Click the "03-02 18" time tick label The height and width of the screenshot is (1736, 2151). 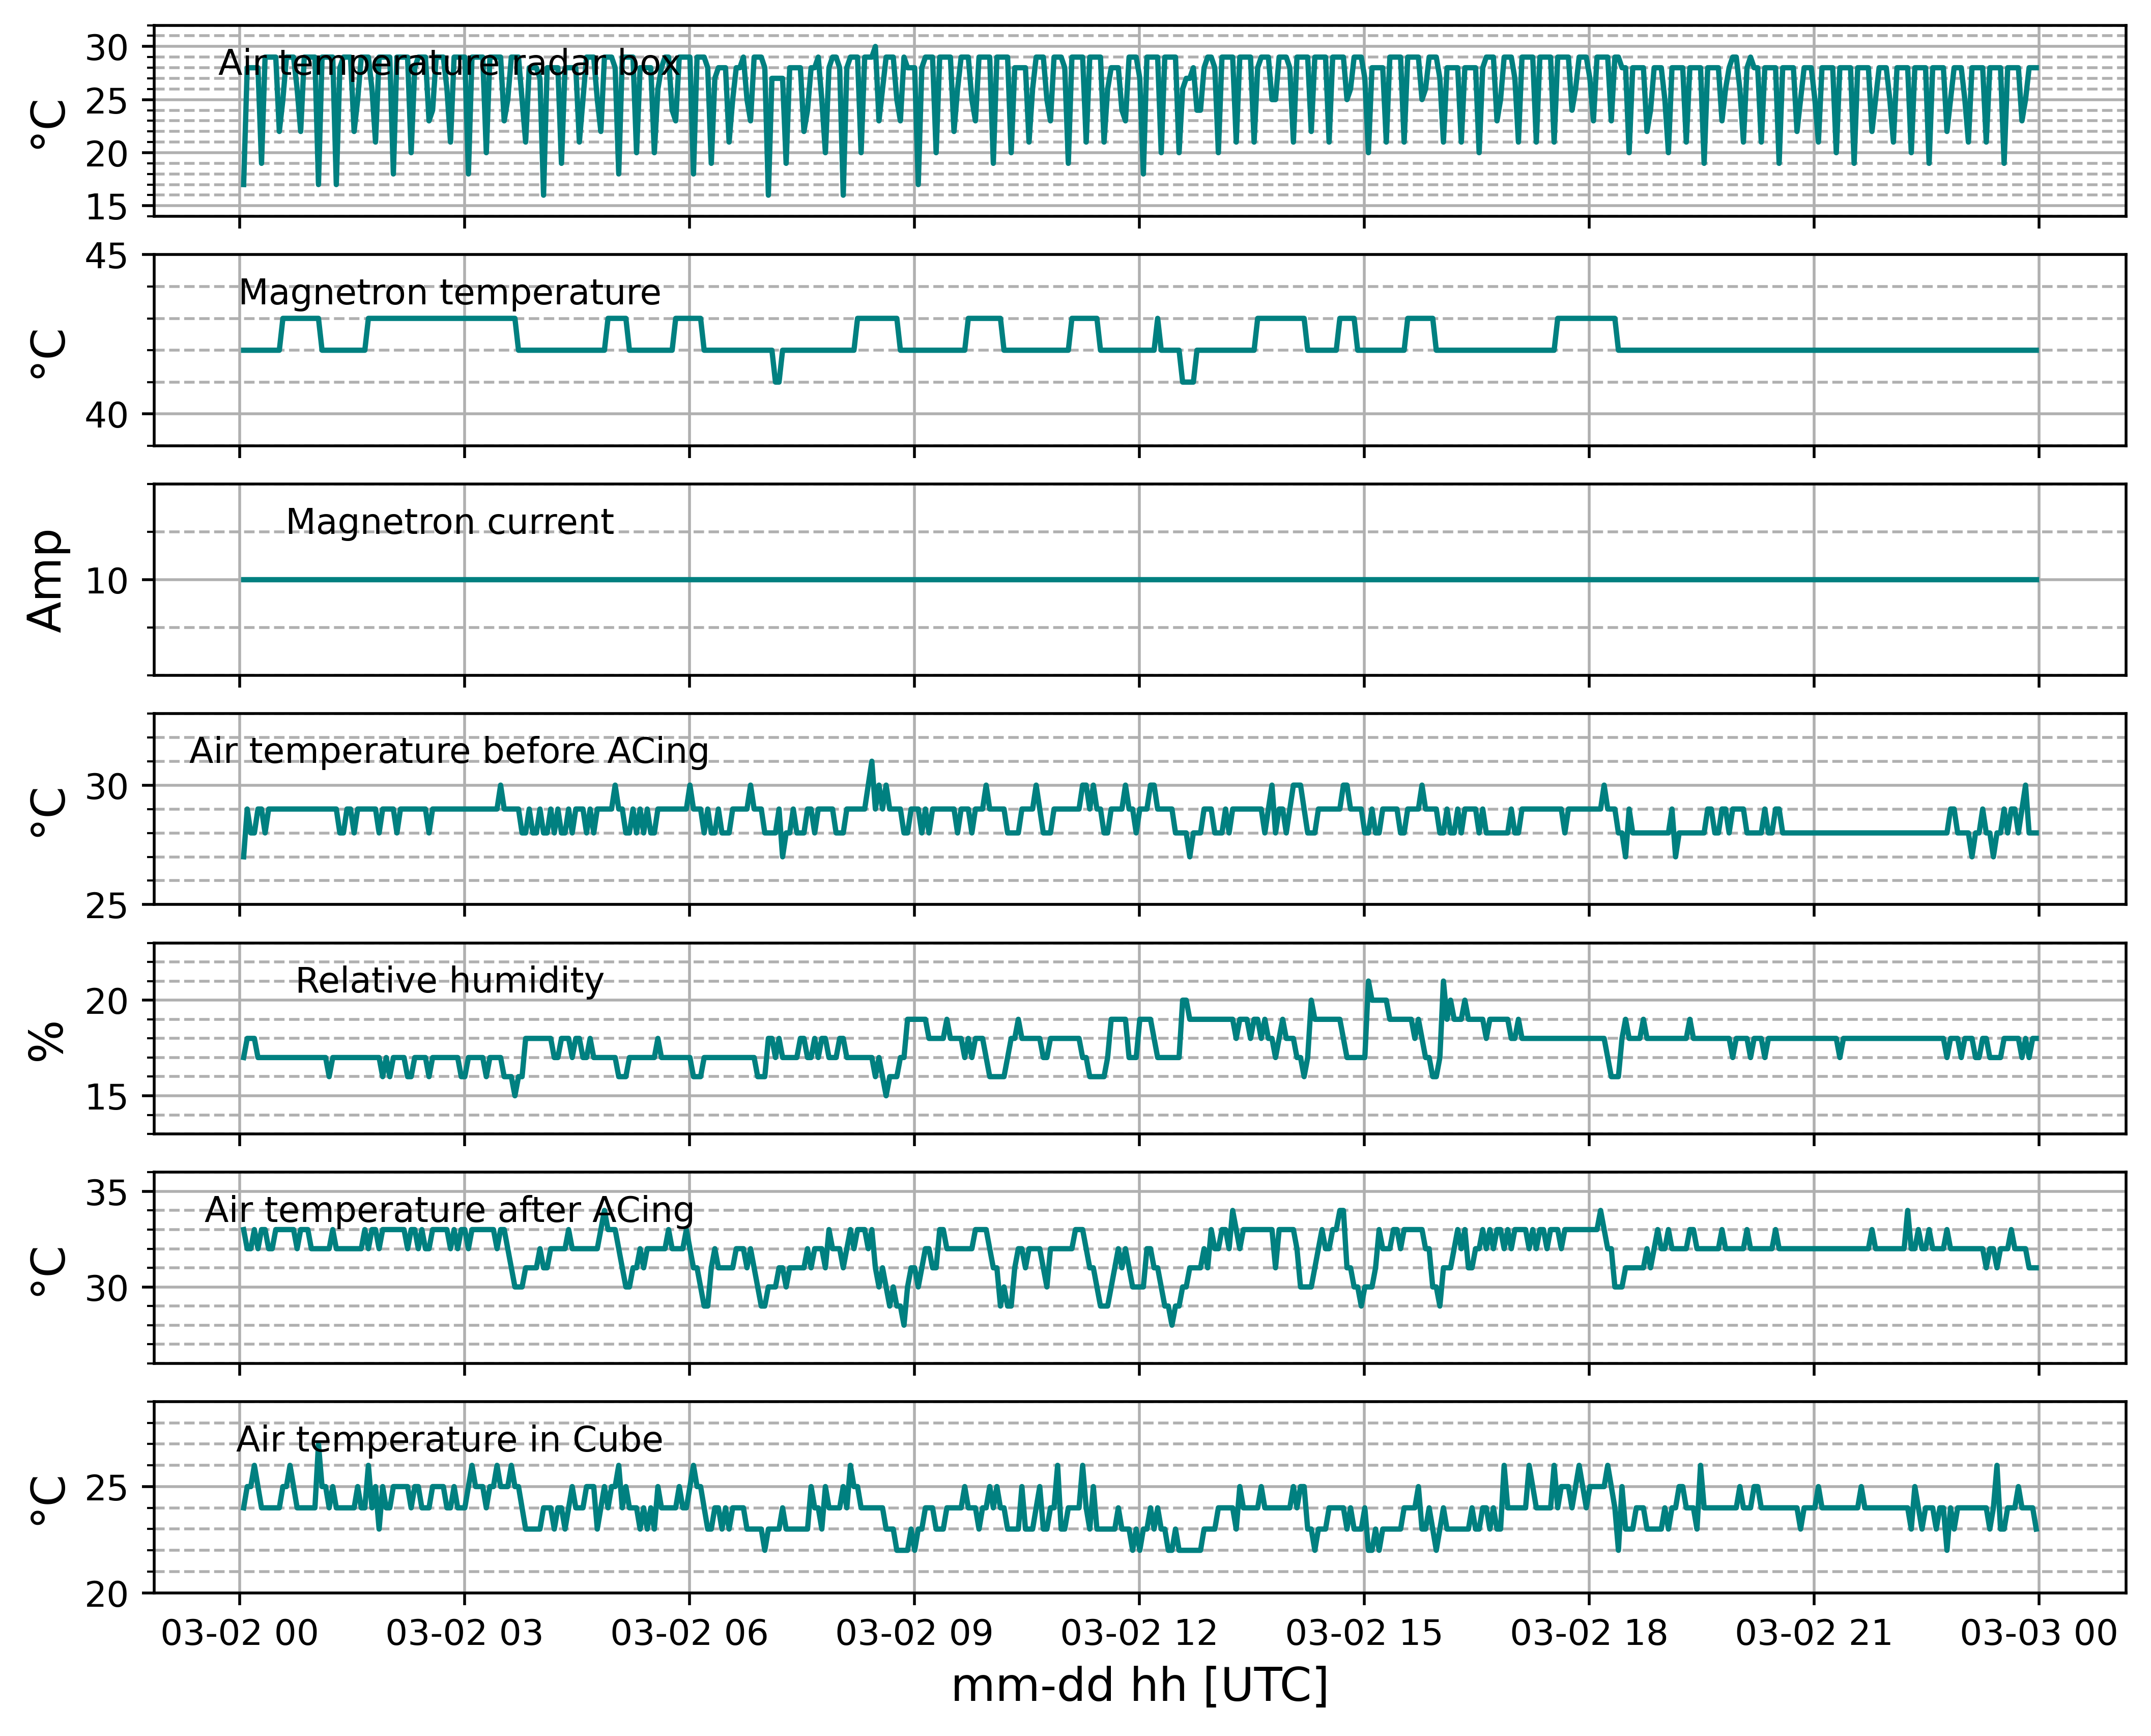(x=1589, y=1633)
